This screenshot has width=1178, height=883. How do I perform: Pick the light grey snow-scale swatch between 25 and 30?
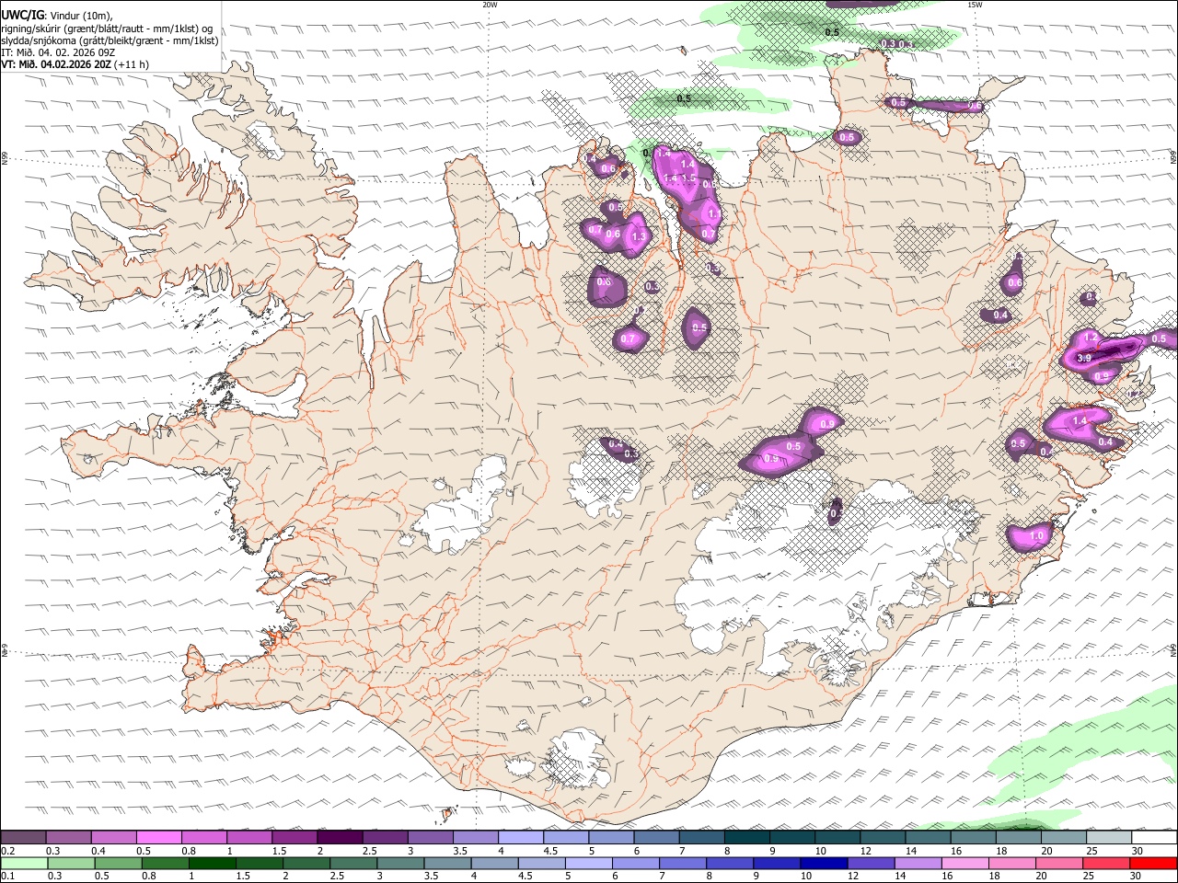(x=1109, y=838)
